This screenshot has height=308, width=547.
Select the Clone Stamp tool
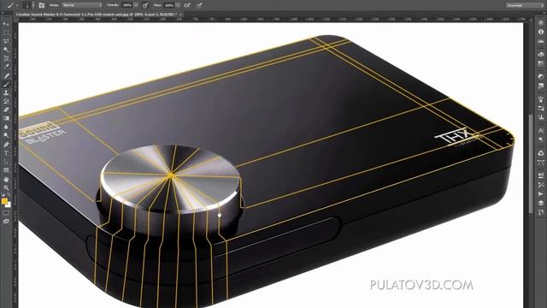tap(6, 93)
